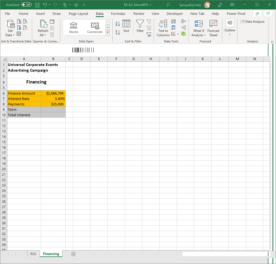Select the Interest Rate value cell
This screenshot has width=276, height=264.
pos(53,99)
